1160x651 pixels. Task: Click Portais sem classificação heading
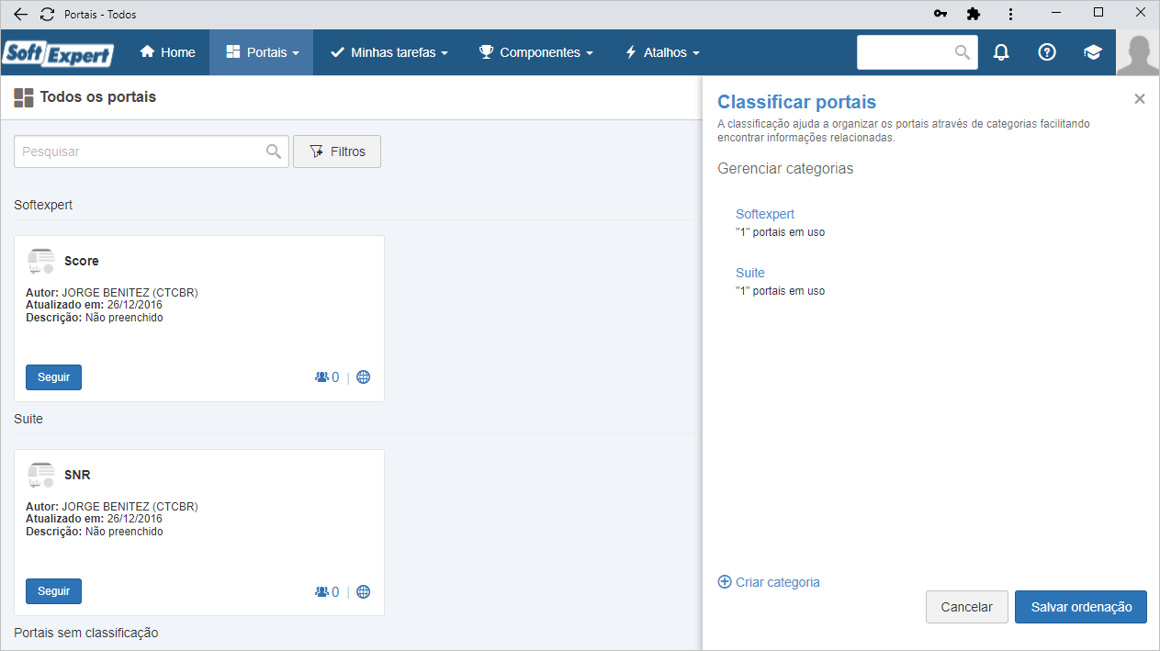click(86, 633)
